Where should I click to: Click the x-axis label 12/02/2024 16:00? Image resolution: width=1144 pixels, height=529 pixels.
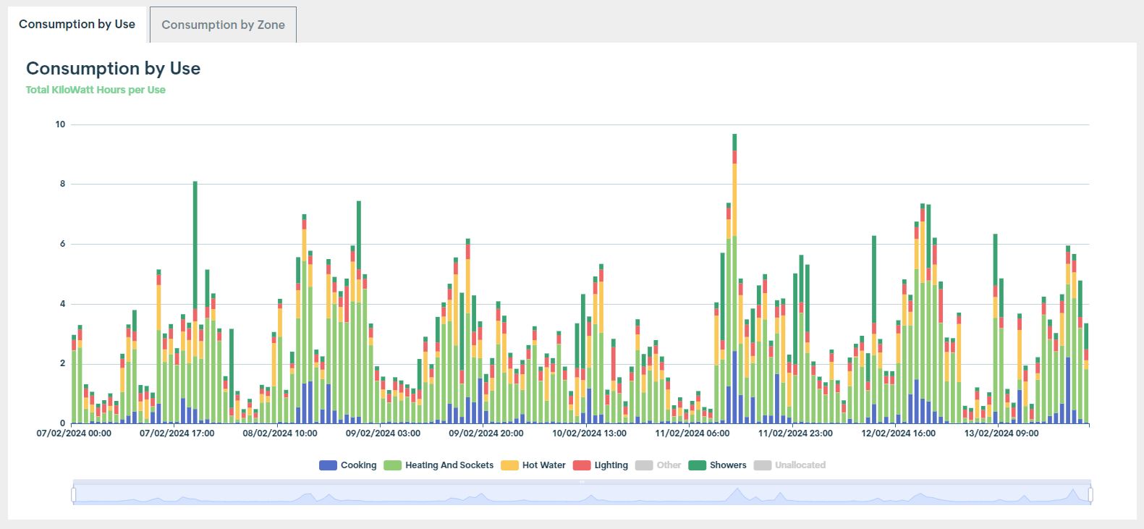[x=898, y=433]
